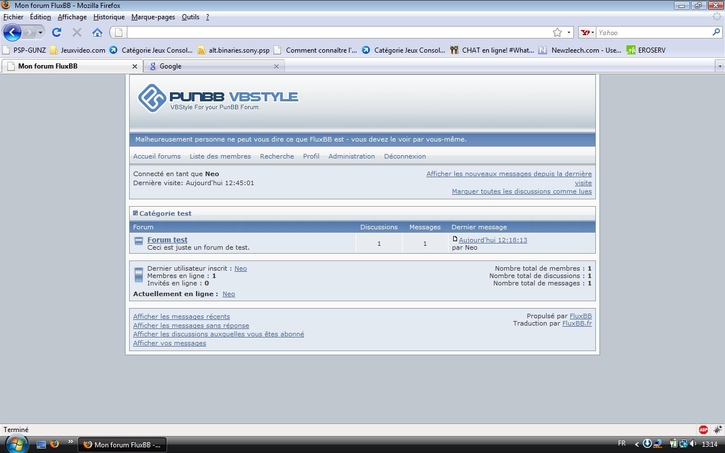Open the Administration forum link
This screenshot has width=725, height=453.
click(x=351, y=156)
